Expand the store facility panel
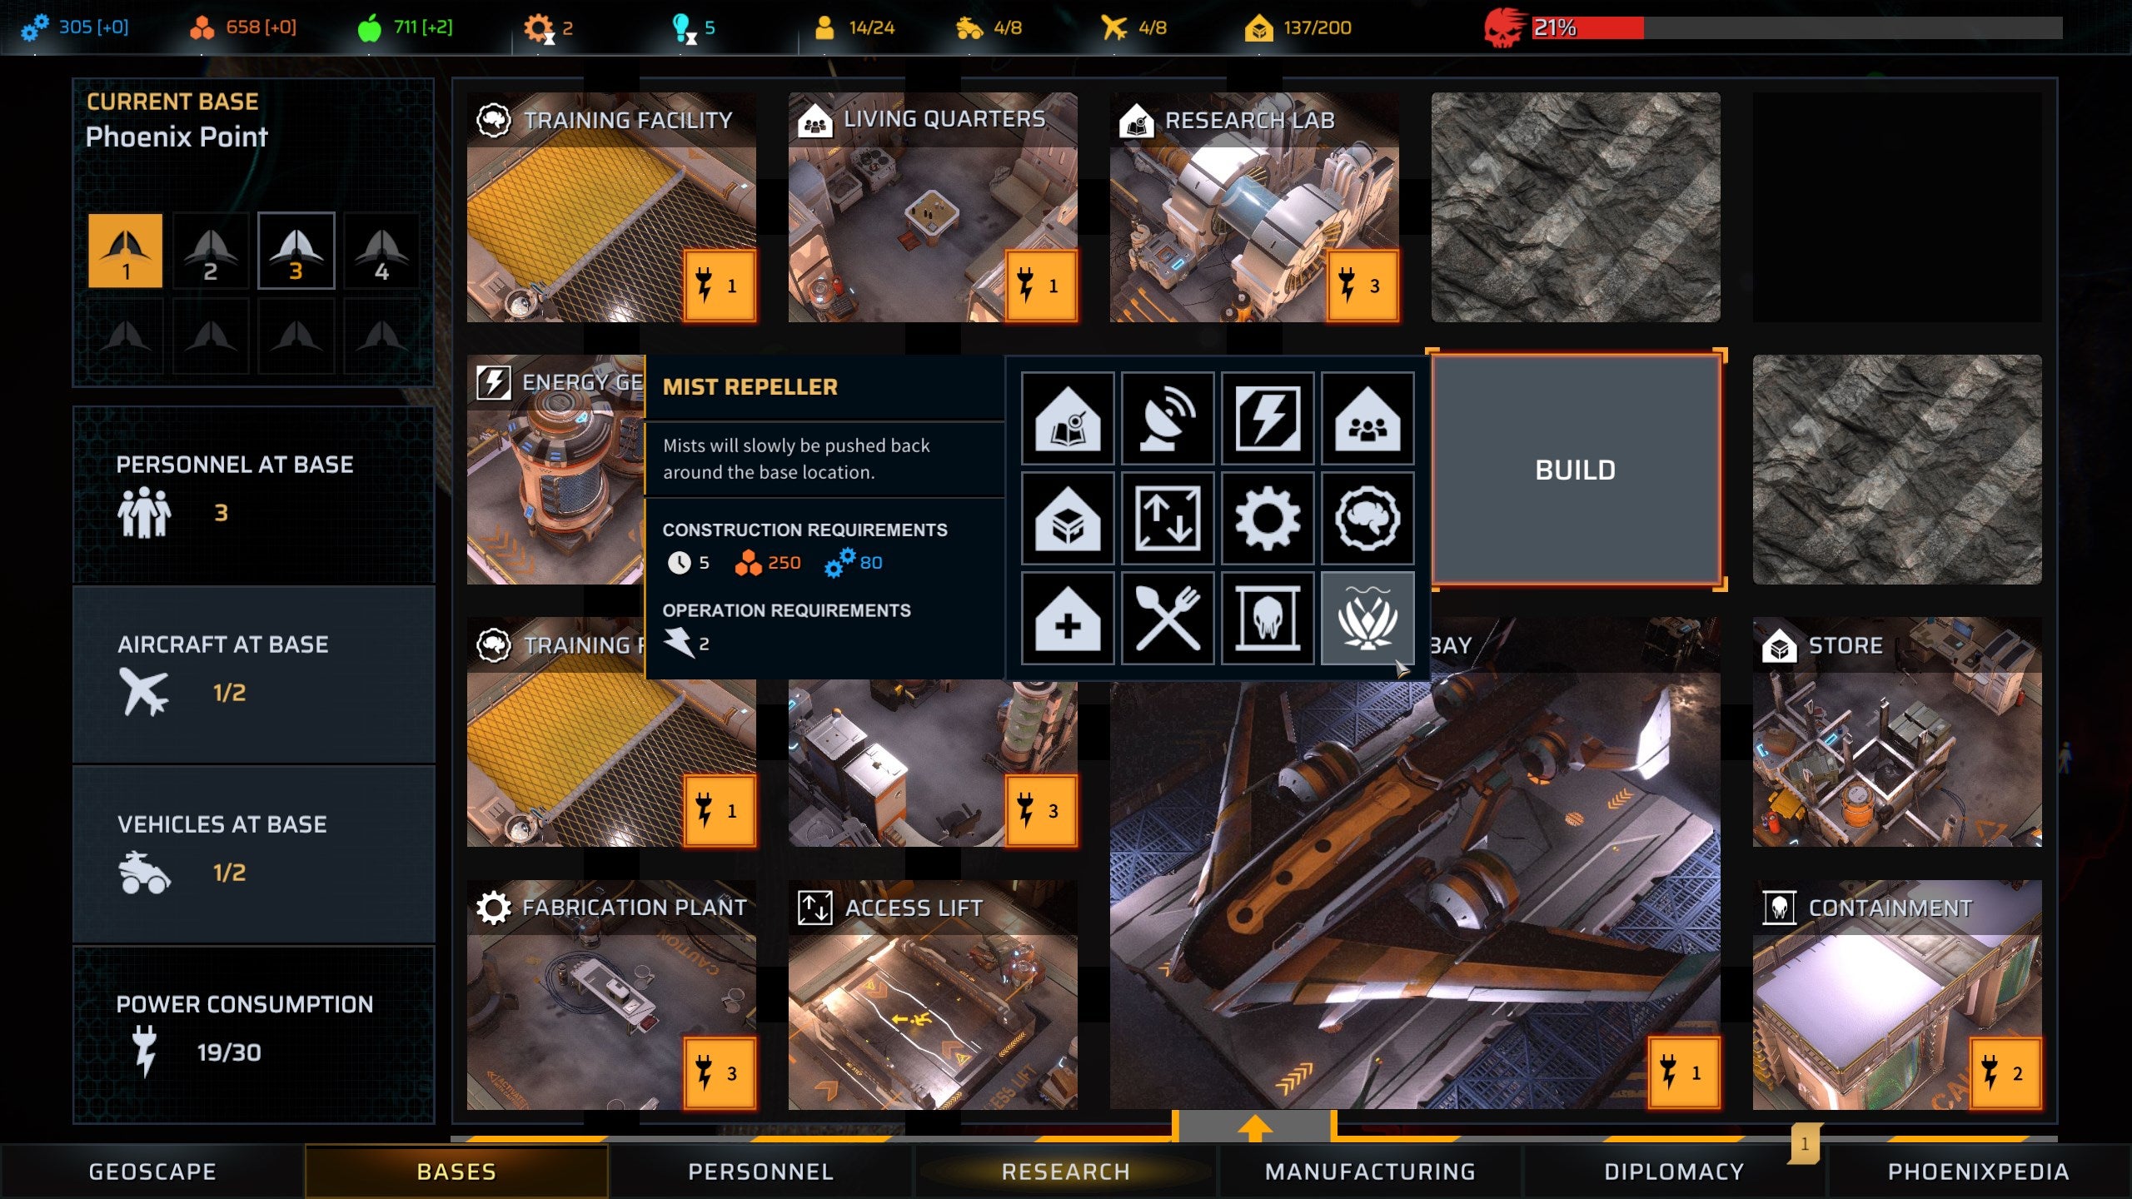The image size is (2132, 1199). pos(1896,732)
